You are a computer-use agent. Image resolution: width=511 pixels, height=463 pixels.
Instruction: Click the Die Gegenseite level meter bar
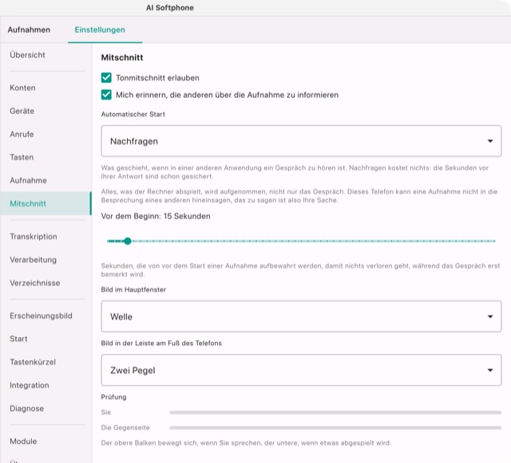(x=335, y=427)
